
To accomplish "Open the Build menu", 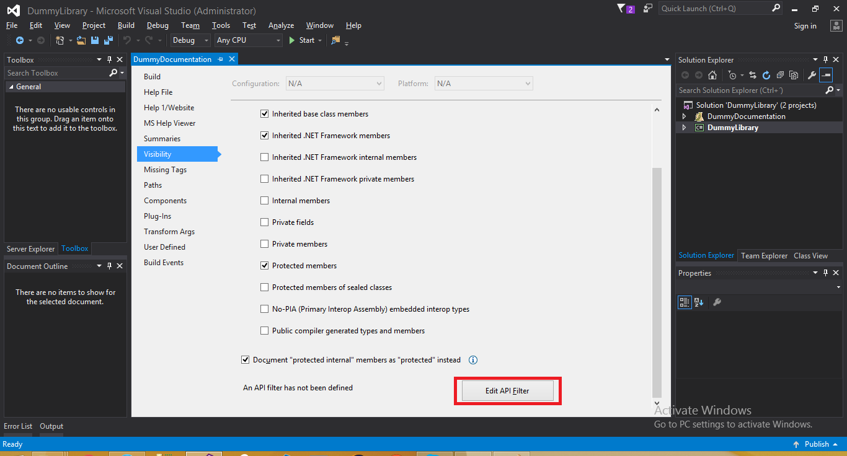I will click(126, 25).
